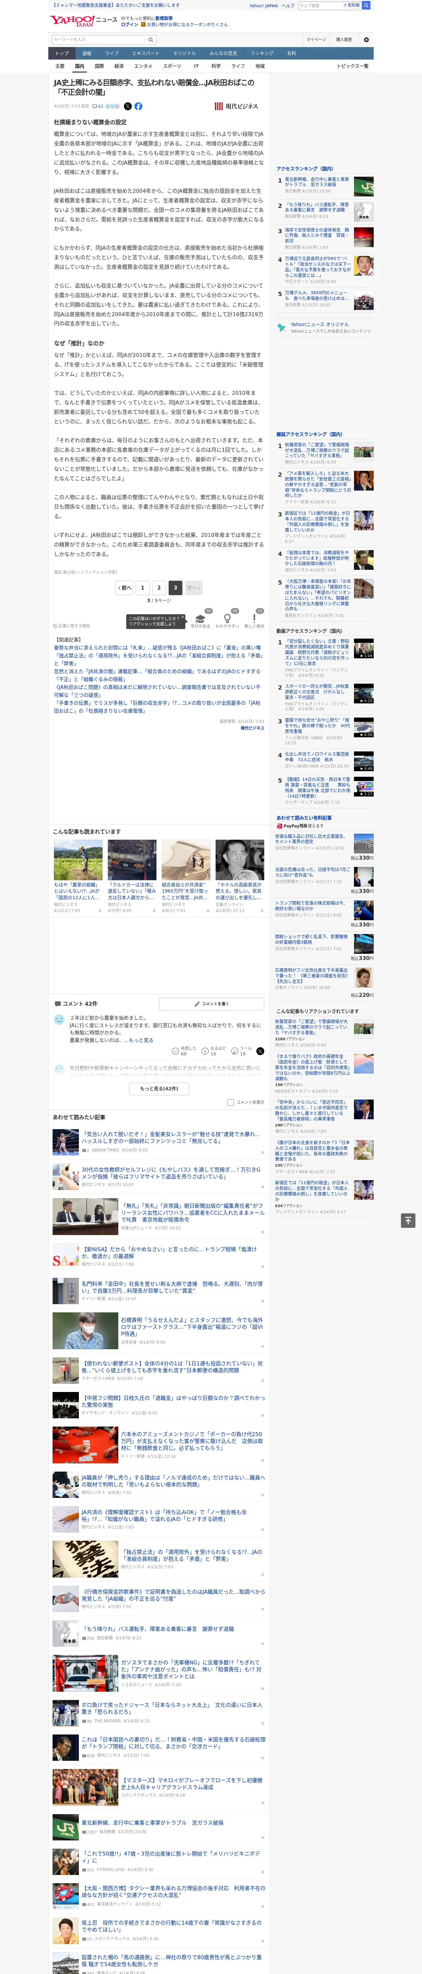The width and height of the screenshot is (422, 1974).
Task: Open the ランキング tab
Action: (262, 54)
